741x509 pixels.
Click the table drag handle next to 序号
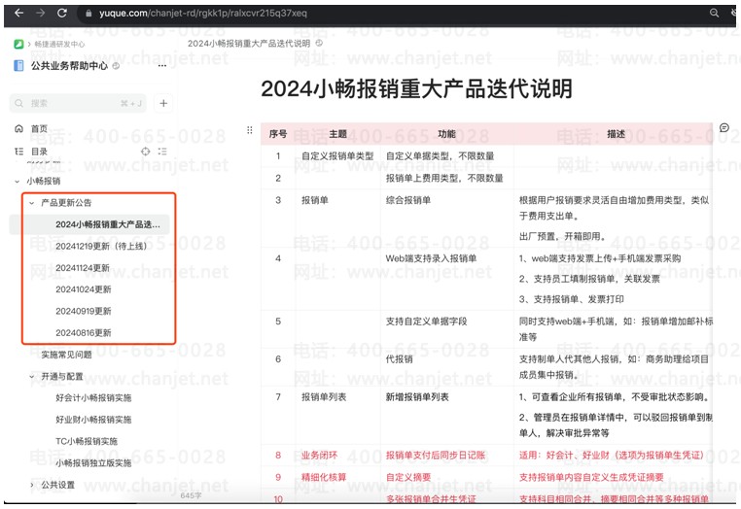[x=250, y=131]
